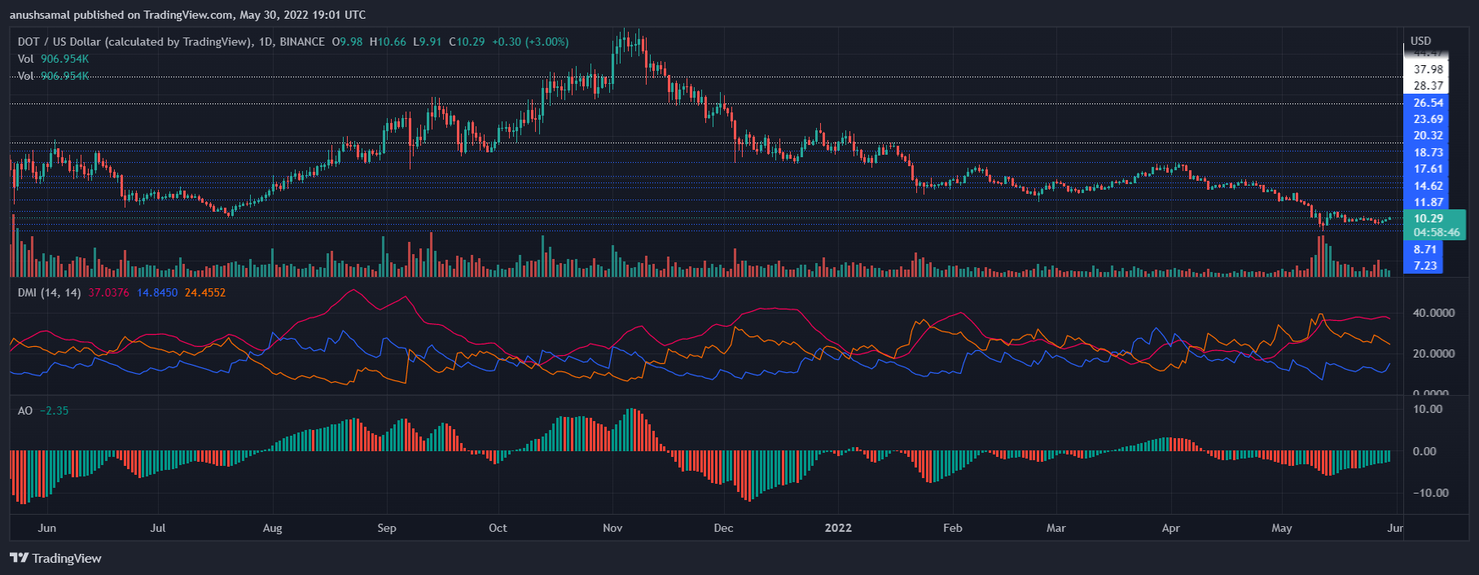The height and width of the screenshot is (575, 1479).
Task: Click the Nov label on time axis
Action: point(612,528)
